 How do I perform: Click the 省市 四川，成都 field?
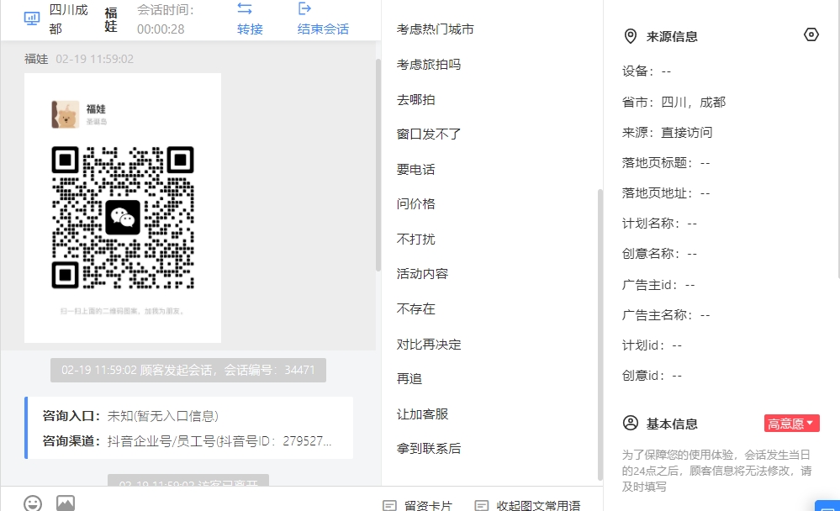click(x=674, y=103)
